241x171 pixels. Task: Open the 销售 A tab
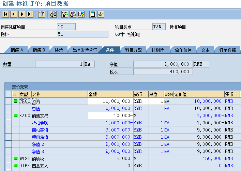[x=17, y=50]
